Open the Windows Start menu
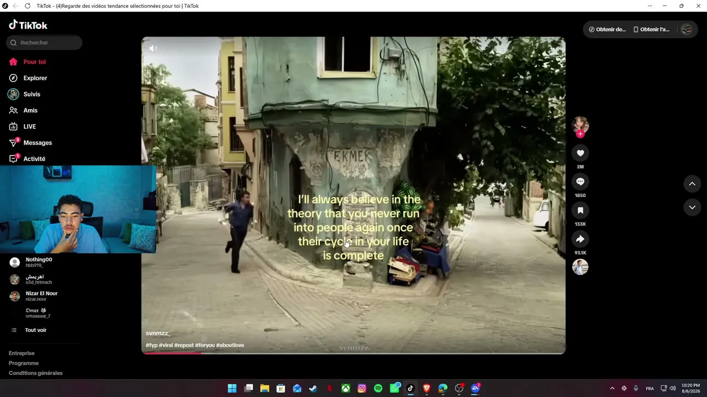 [232, 388]
